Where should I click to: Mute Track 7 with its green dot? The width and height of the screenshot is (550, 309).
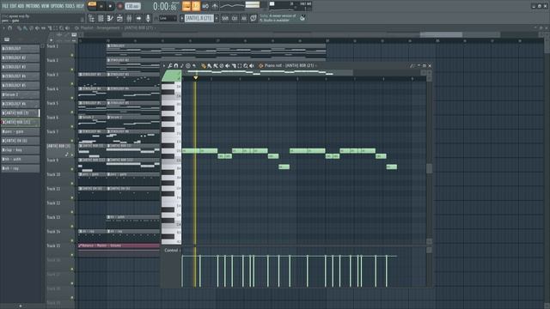[72, 141]
